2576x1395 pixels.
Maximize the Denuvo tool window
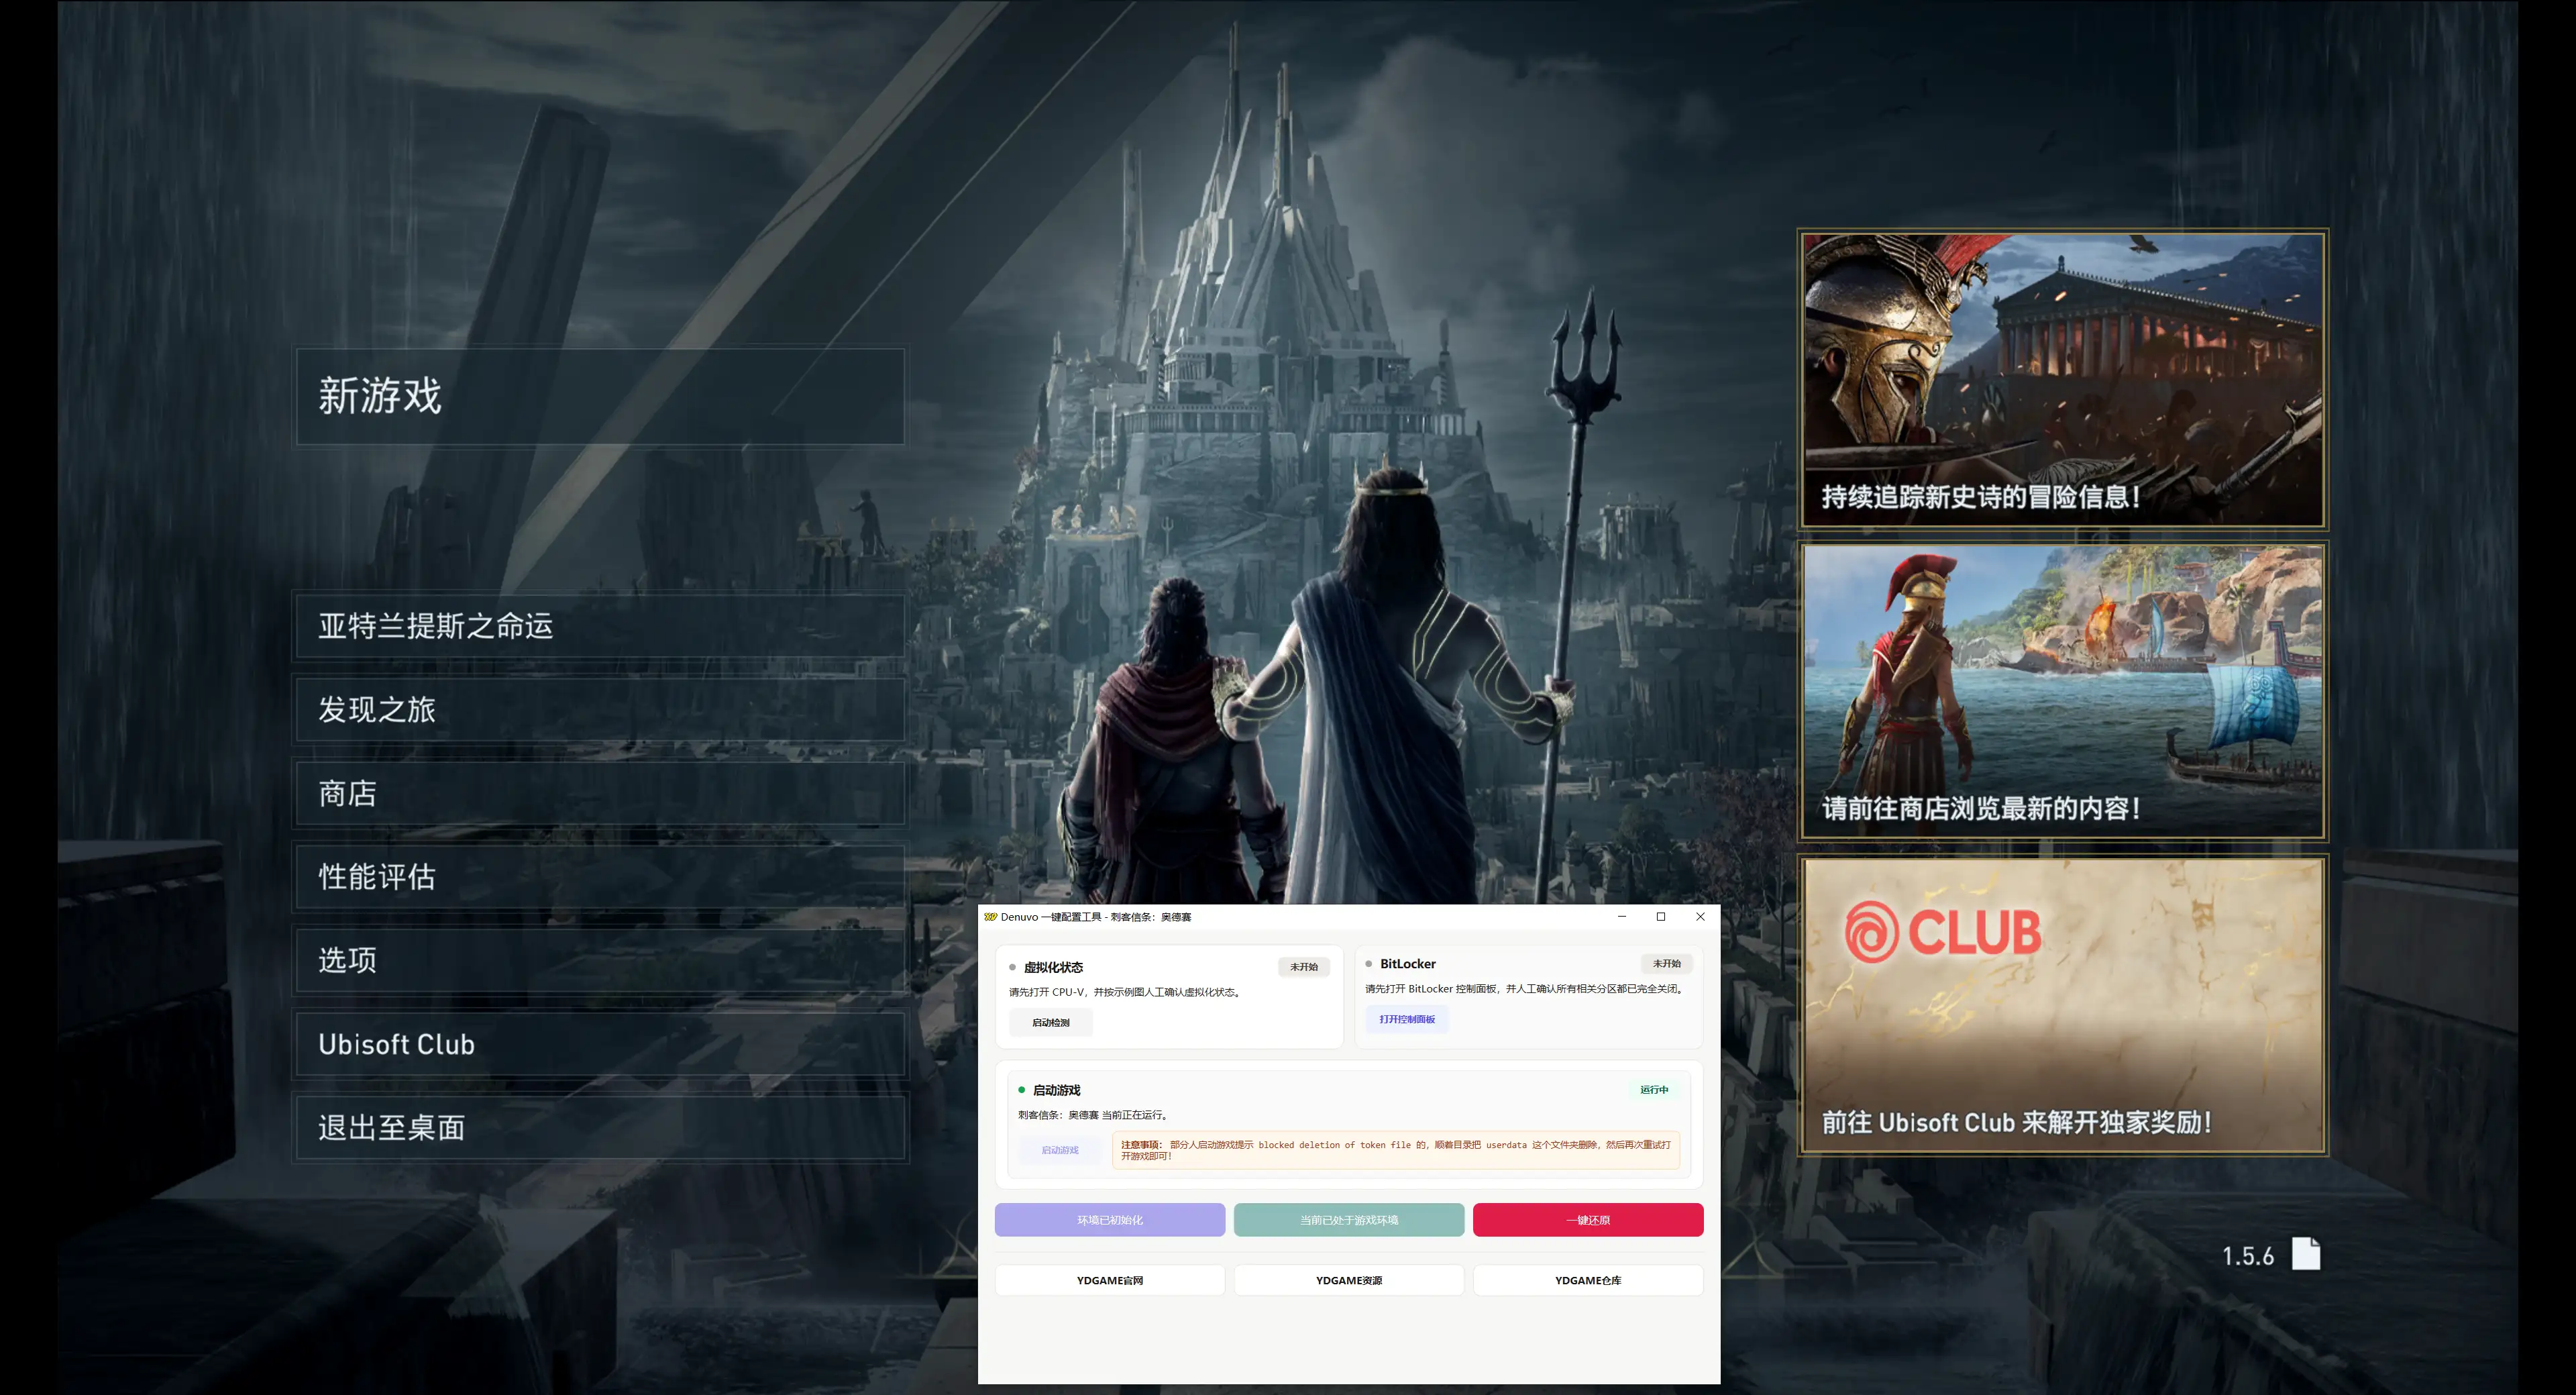(x=1661, y=917)
